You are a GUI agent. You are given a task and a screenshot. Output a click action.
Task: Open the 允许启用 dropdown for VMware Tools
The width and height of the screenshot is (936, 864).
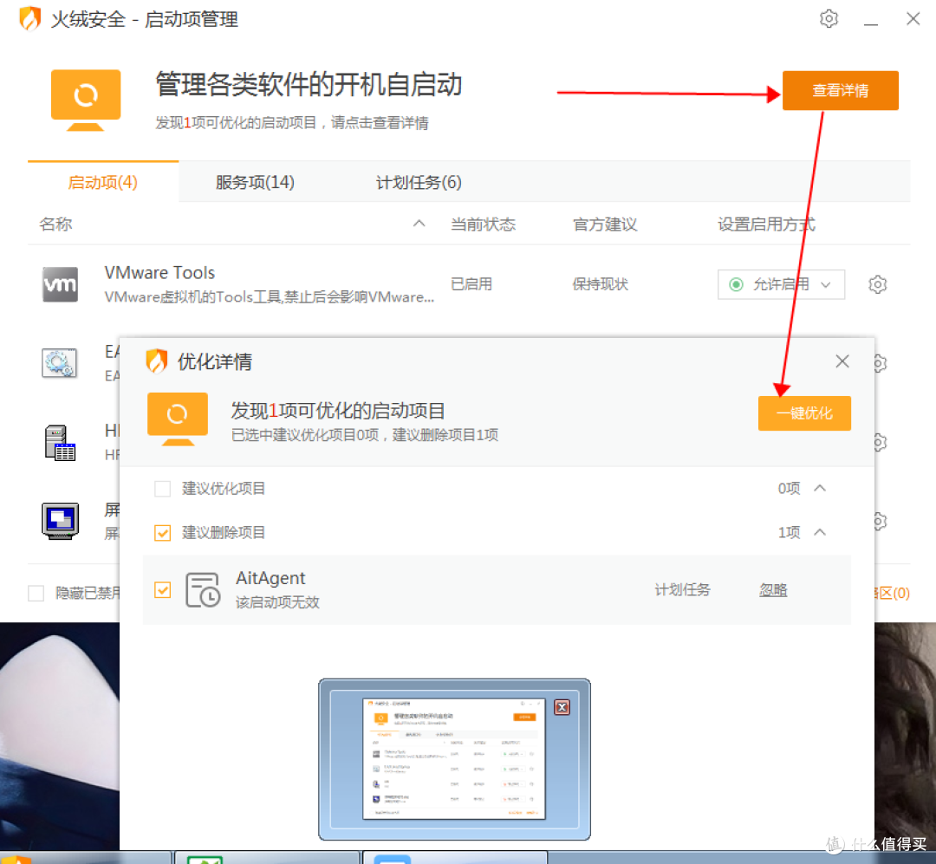coord(781,284)
